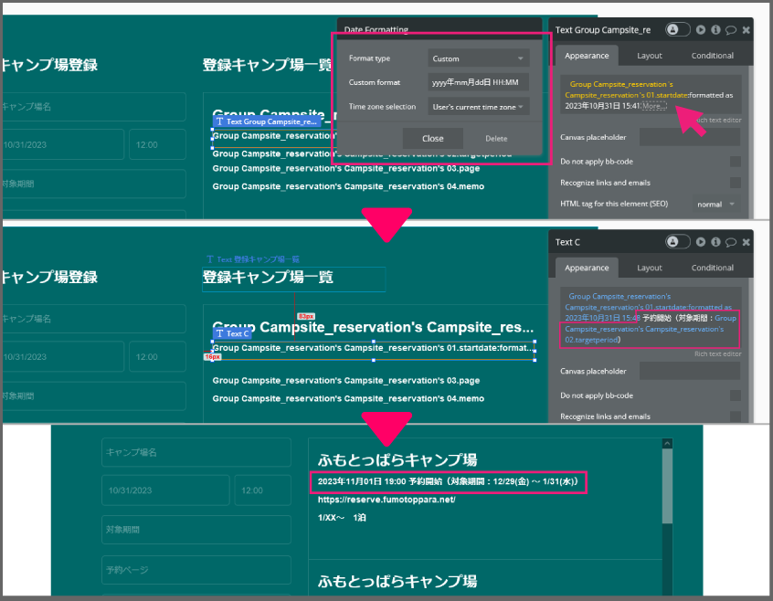Select the Text Group Campsite_re... element label on canvas
The width and height of the screenshot is (773, 601).
267,121
